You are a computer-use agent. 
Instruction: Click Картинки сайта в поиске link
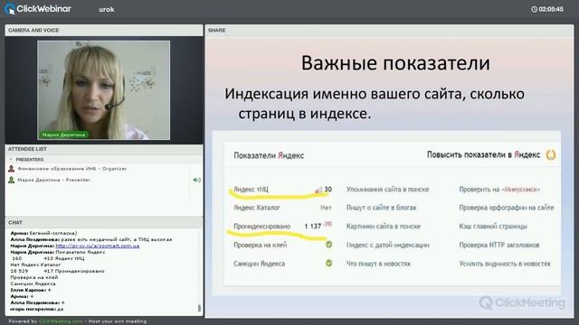pos(384,227)
